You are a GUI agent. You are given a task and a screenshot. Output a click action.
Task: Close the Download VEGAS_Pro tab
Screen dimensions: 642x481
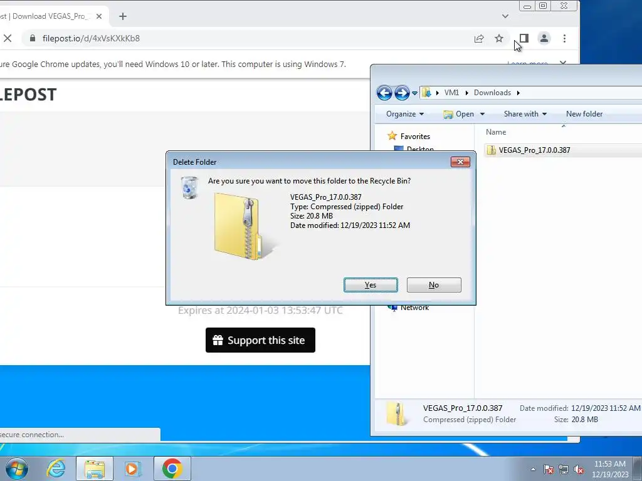pos(98,16)
